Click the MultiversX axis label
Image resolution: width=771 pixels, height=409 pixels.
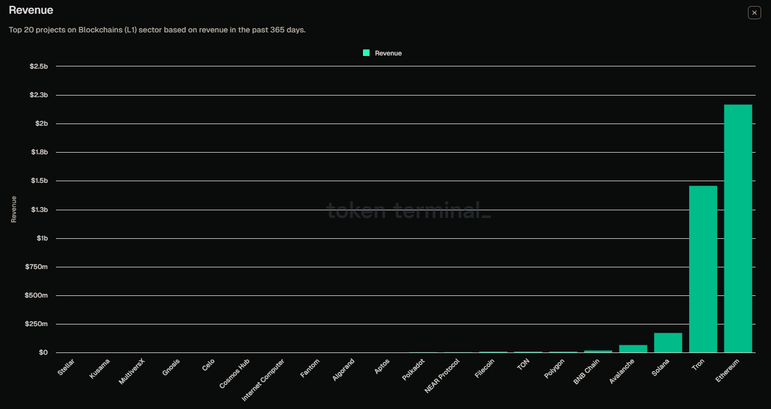132,371
